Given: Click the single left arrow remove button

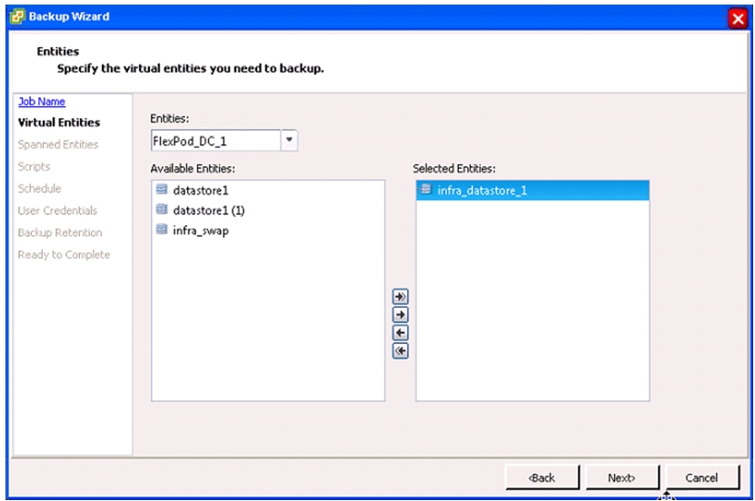Looking at the screenshot, I should [400, 333].
